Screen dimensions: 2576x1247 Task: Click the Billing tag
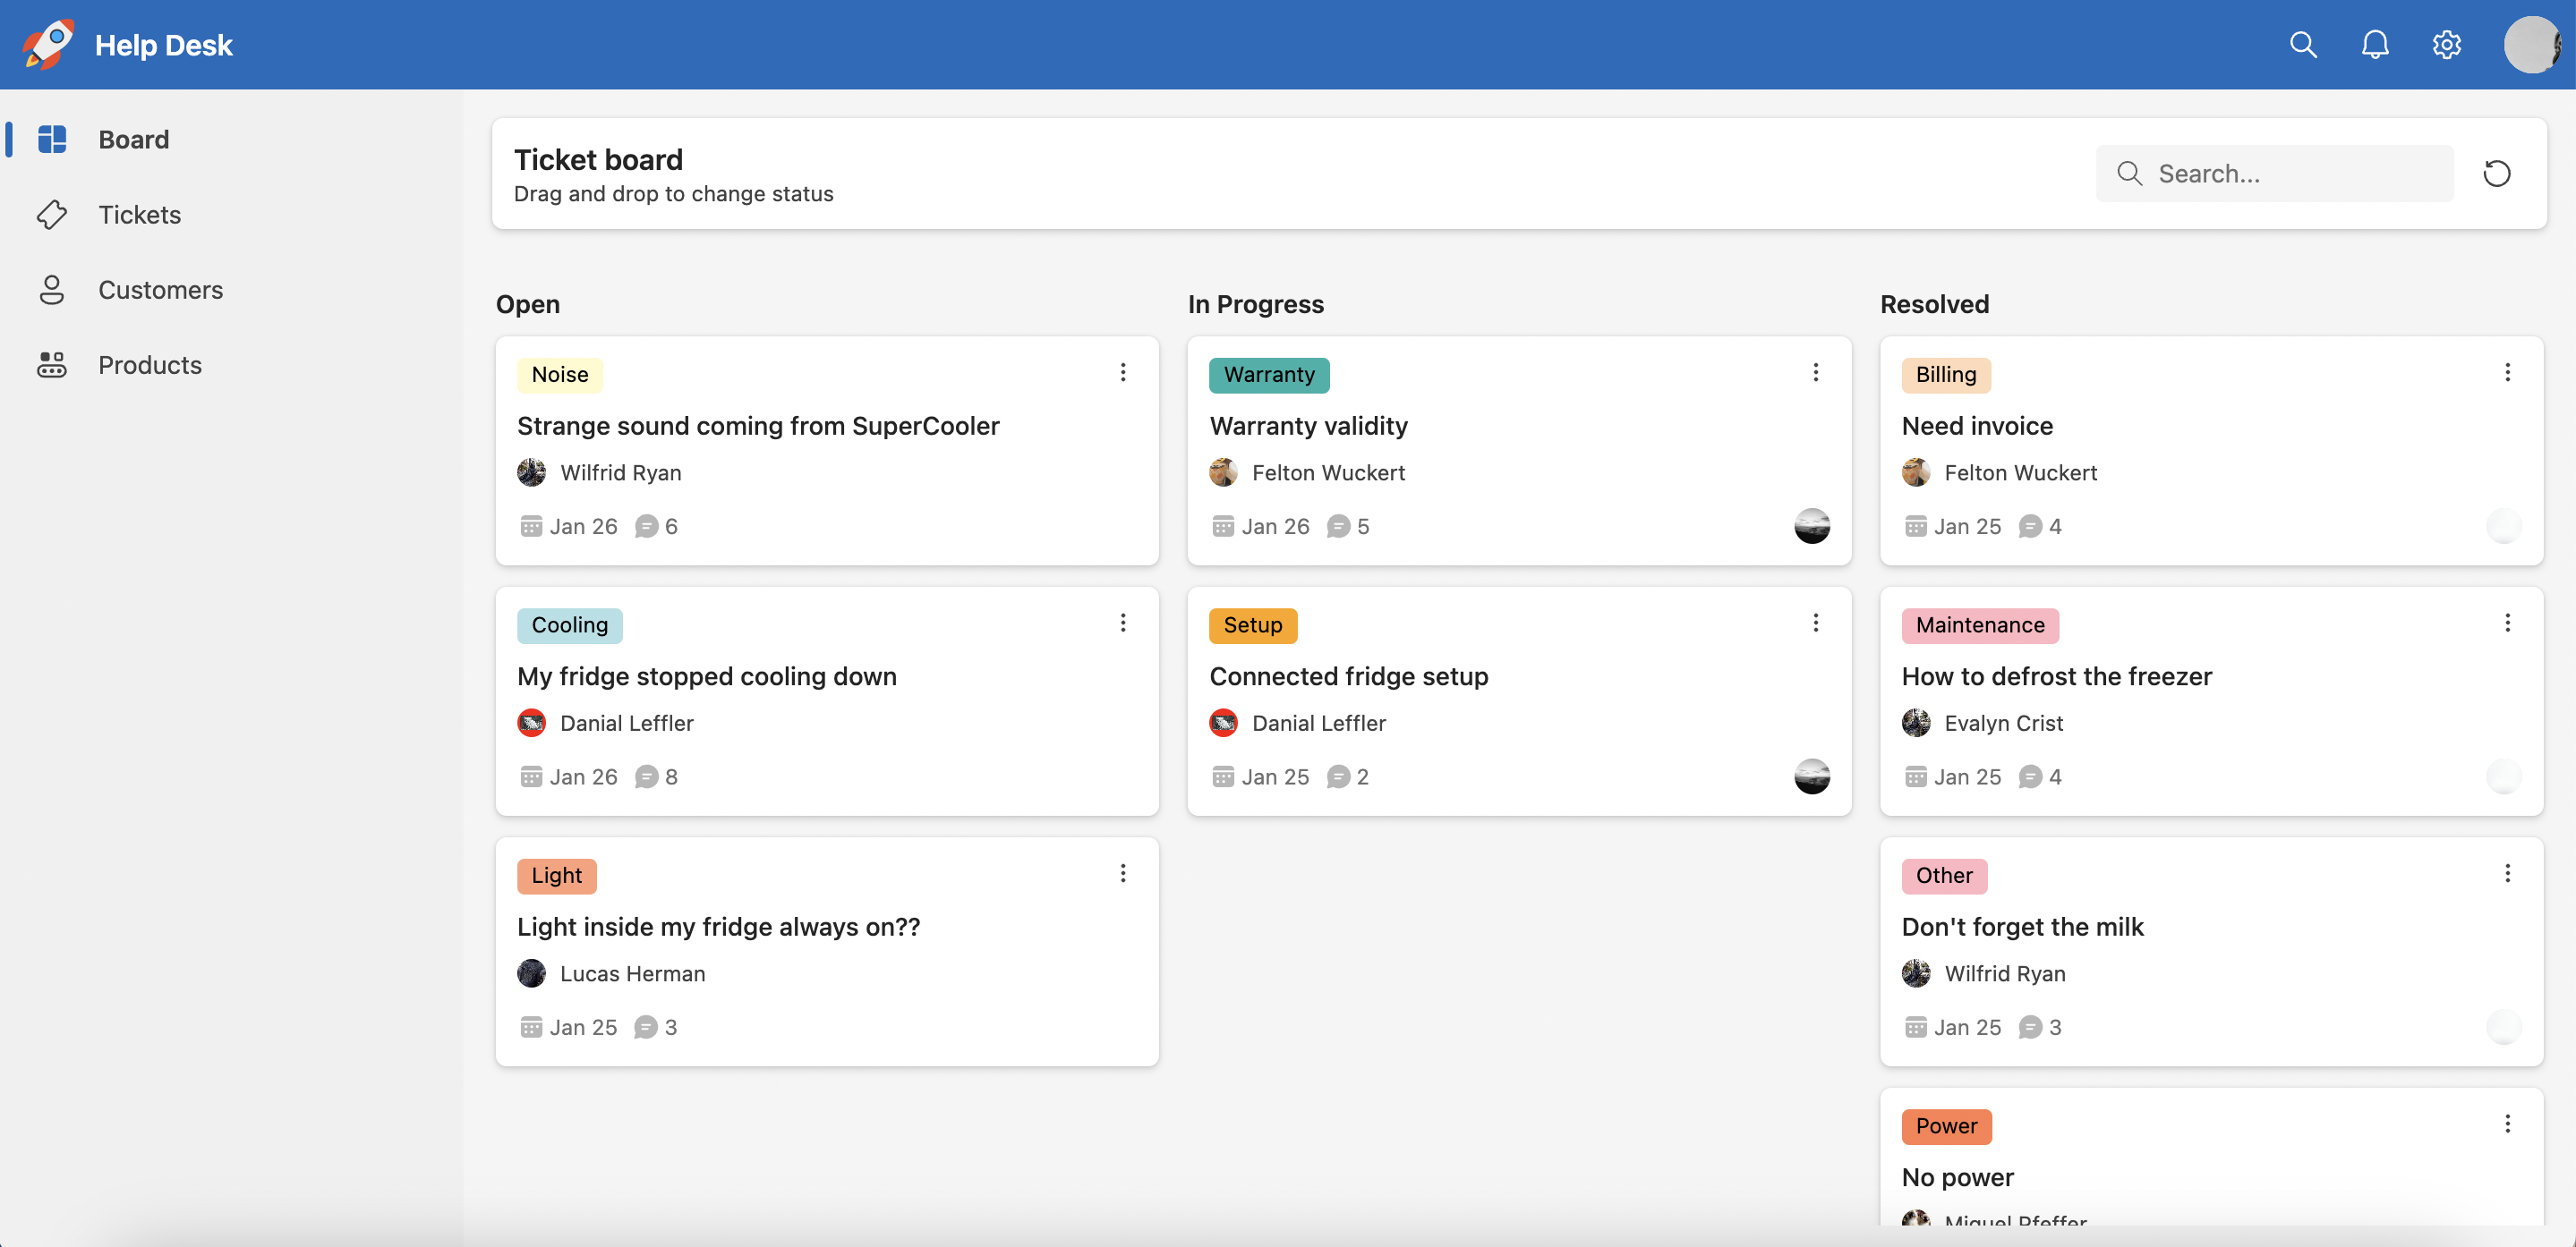(x=1946, y=375)
